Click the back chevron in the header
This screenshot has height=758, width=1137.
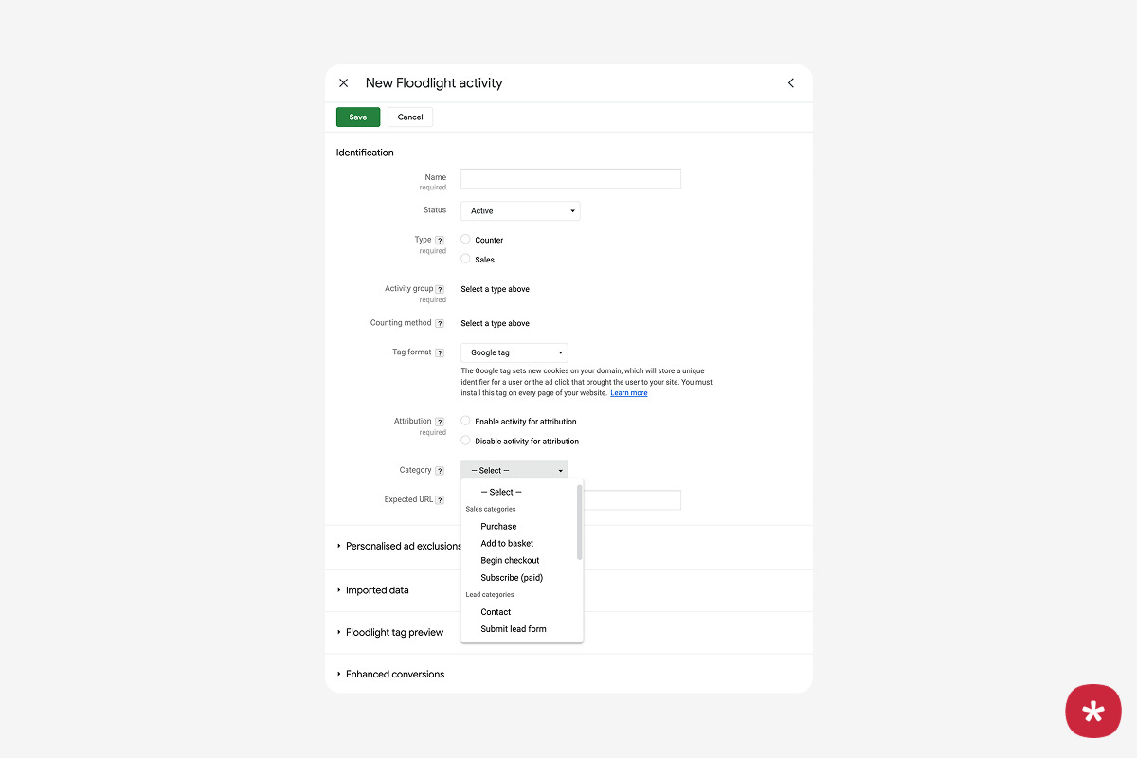(x=791, y=83)
